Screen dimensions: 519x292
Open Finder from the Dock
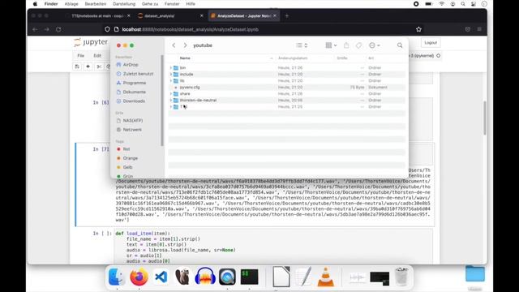point(117,277)
